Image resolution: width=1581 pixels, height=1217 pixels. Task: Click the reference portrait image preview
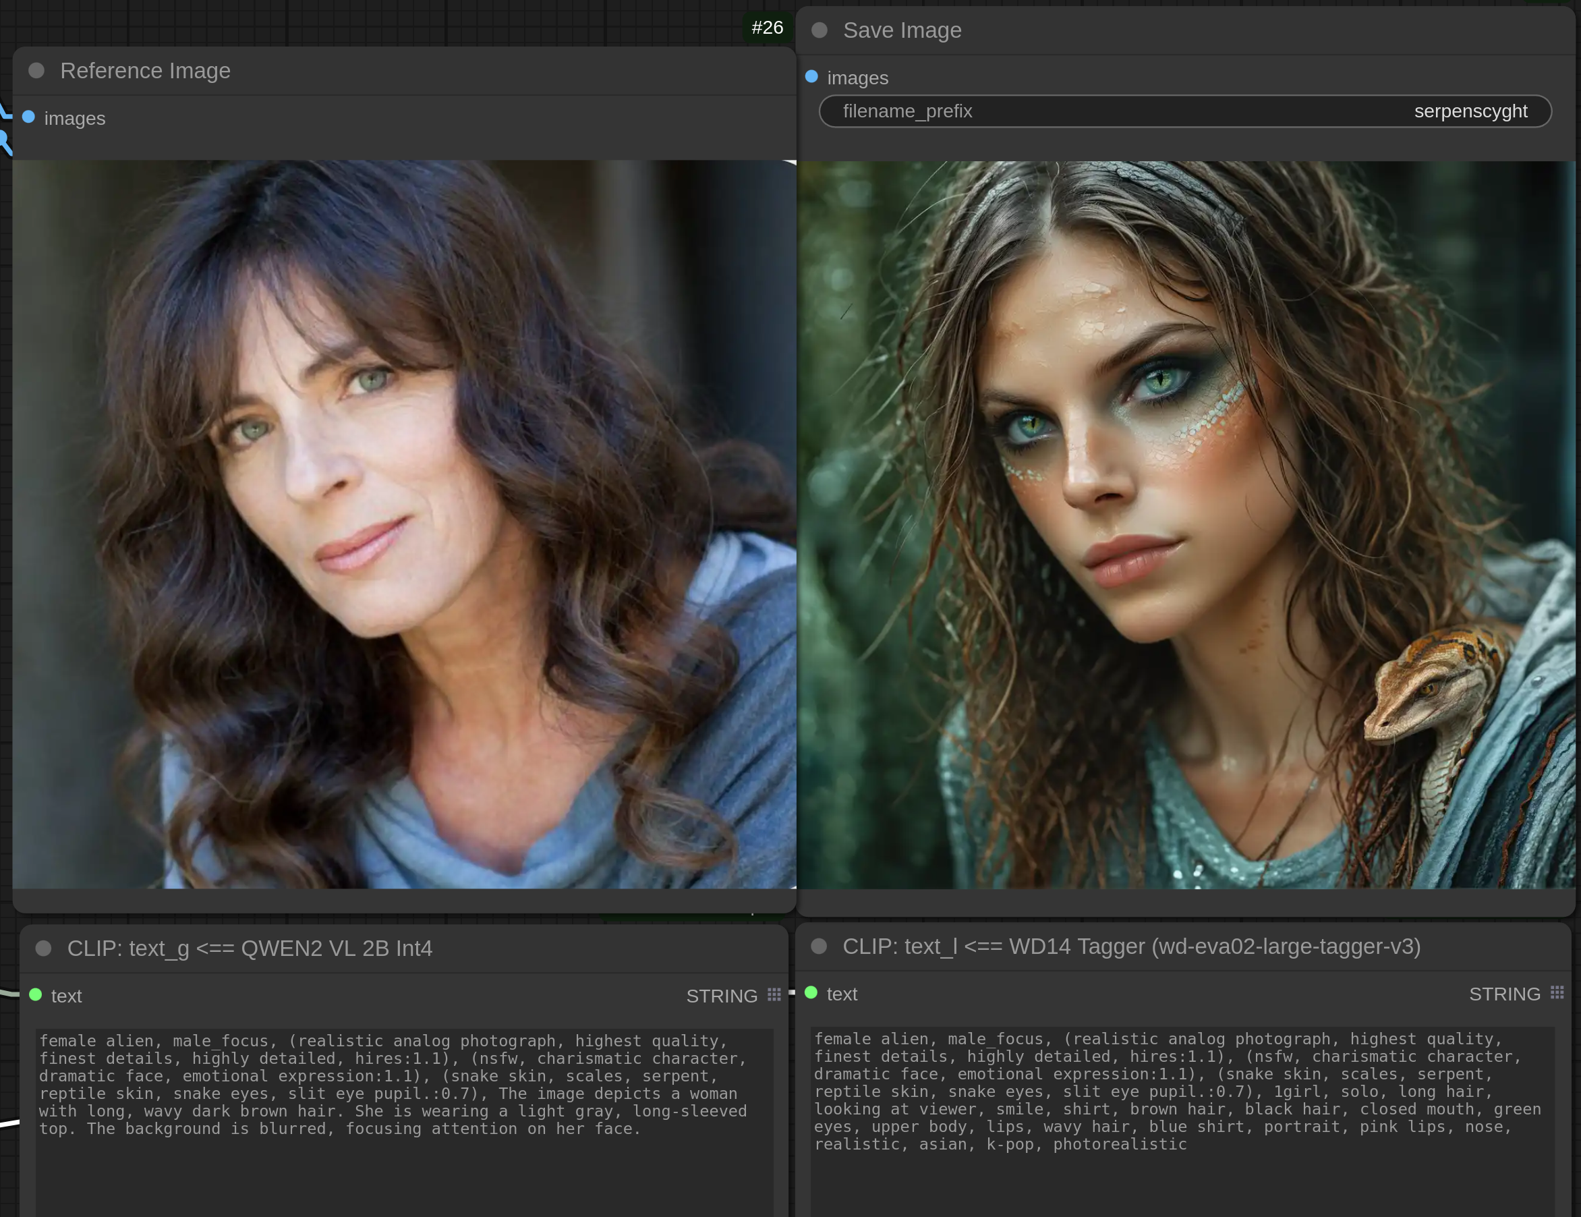(x=404, y=524)
